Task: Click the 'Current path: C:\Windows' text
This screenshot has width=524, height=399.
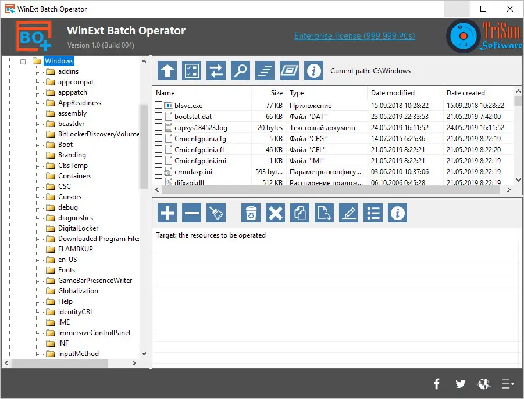Action: pos(370,71)
